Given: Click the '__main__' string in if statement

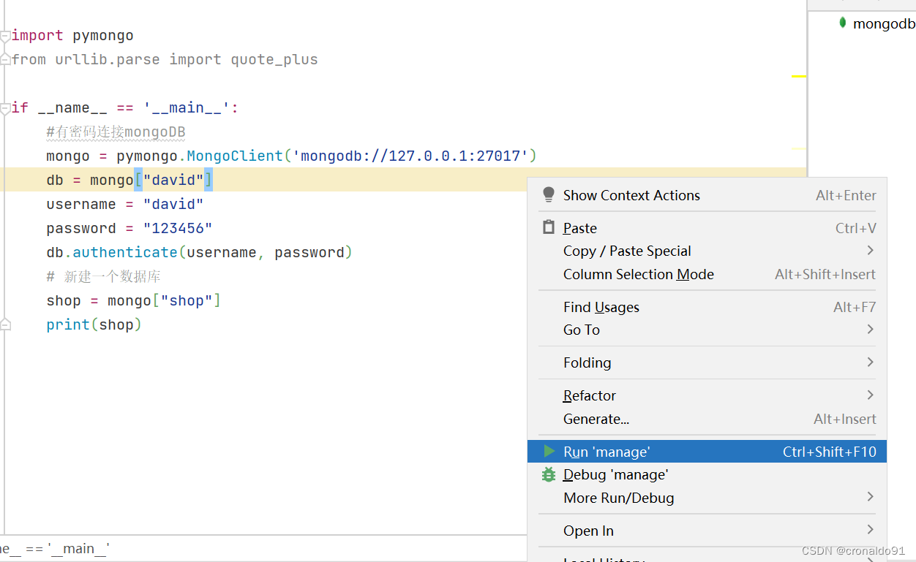Looking at the screenshot, I should point(187,108).
